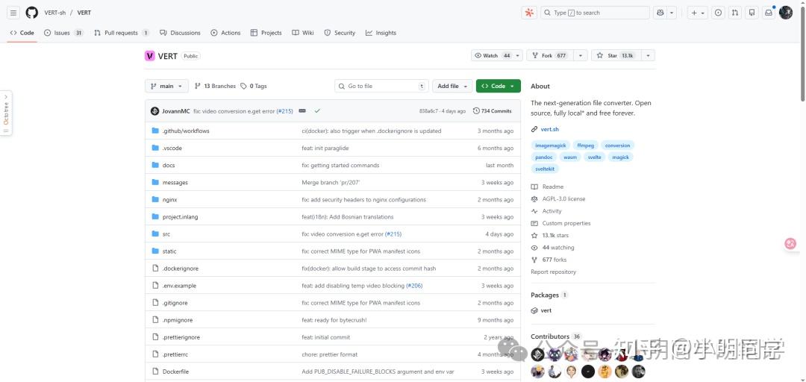View the 734 Commits history
Screen dimensions: 806x382
tap(493, 110)
